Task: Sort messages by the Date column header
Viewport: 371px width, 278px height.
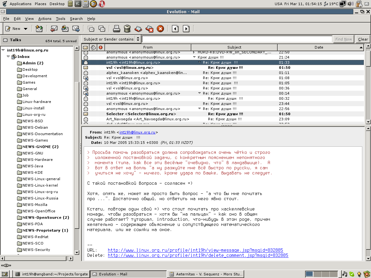Action: pyautogui.click(x=320, y=48)
